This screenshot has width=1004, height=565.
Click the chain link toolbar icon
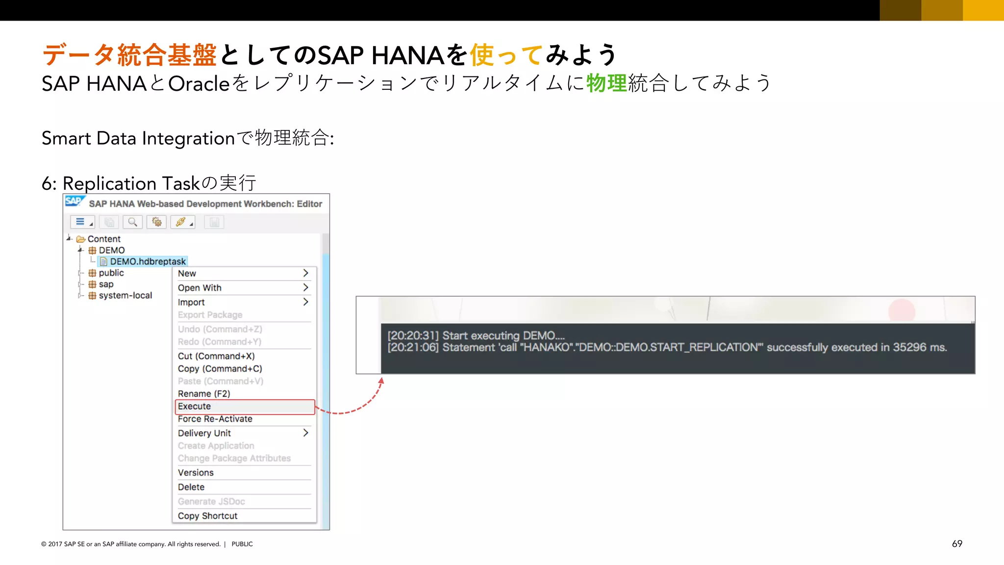pos(182,222)
